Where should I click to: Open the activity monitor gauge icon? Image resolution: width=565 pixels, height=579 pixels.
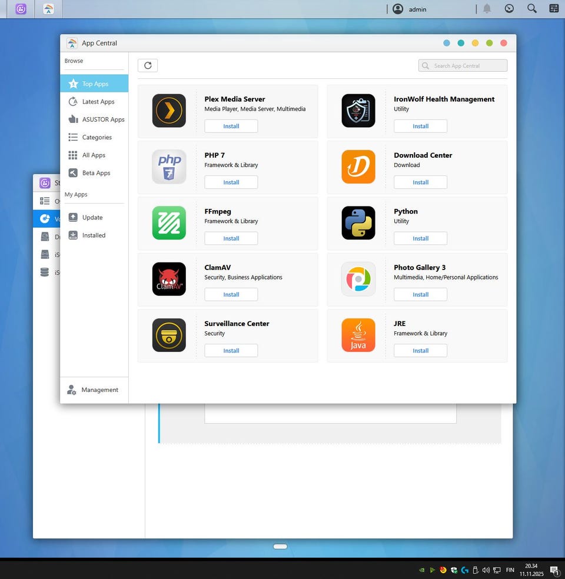(x=509, y=8)
